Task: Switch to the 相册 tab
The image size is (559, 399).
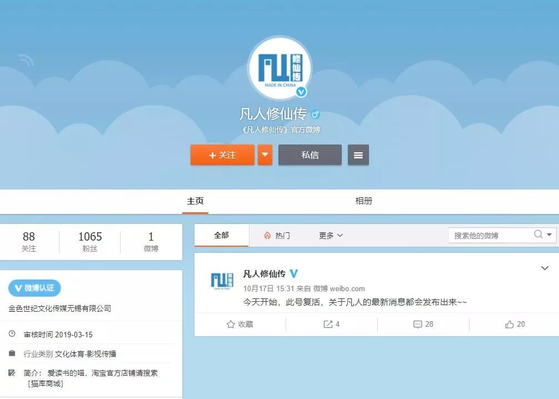Action: coord(363,201)
